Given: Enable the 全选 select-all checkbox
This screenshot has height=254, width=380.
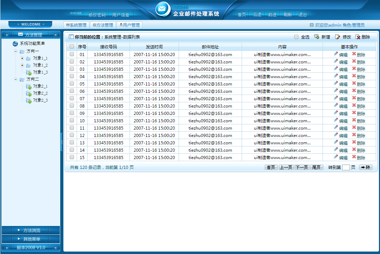Looking at the screenshot, I should (296, 36).
